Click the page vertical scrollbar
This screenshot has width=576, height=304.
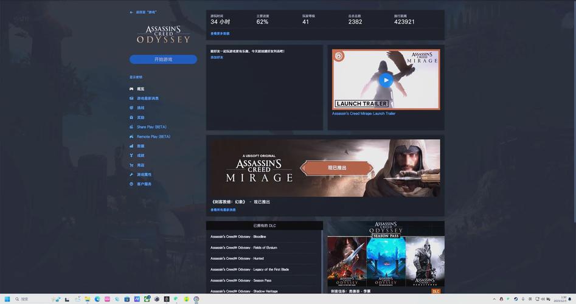574,110
